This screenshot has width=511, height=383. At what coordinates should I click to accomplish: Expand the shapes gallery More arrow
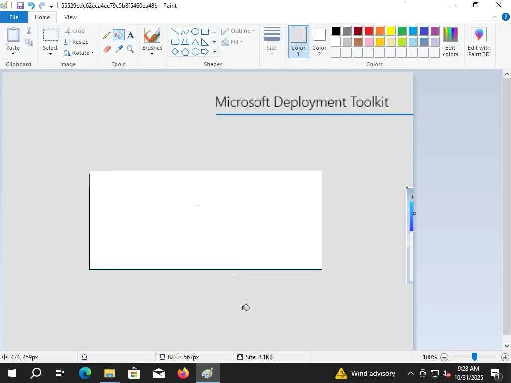214,51
